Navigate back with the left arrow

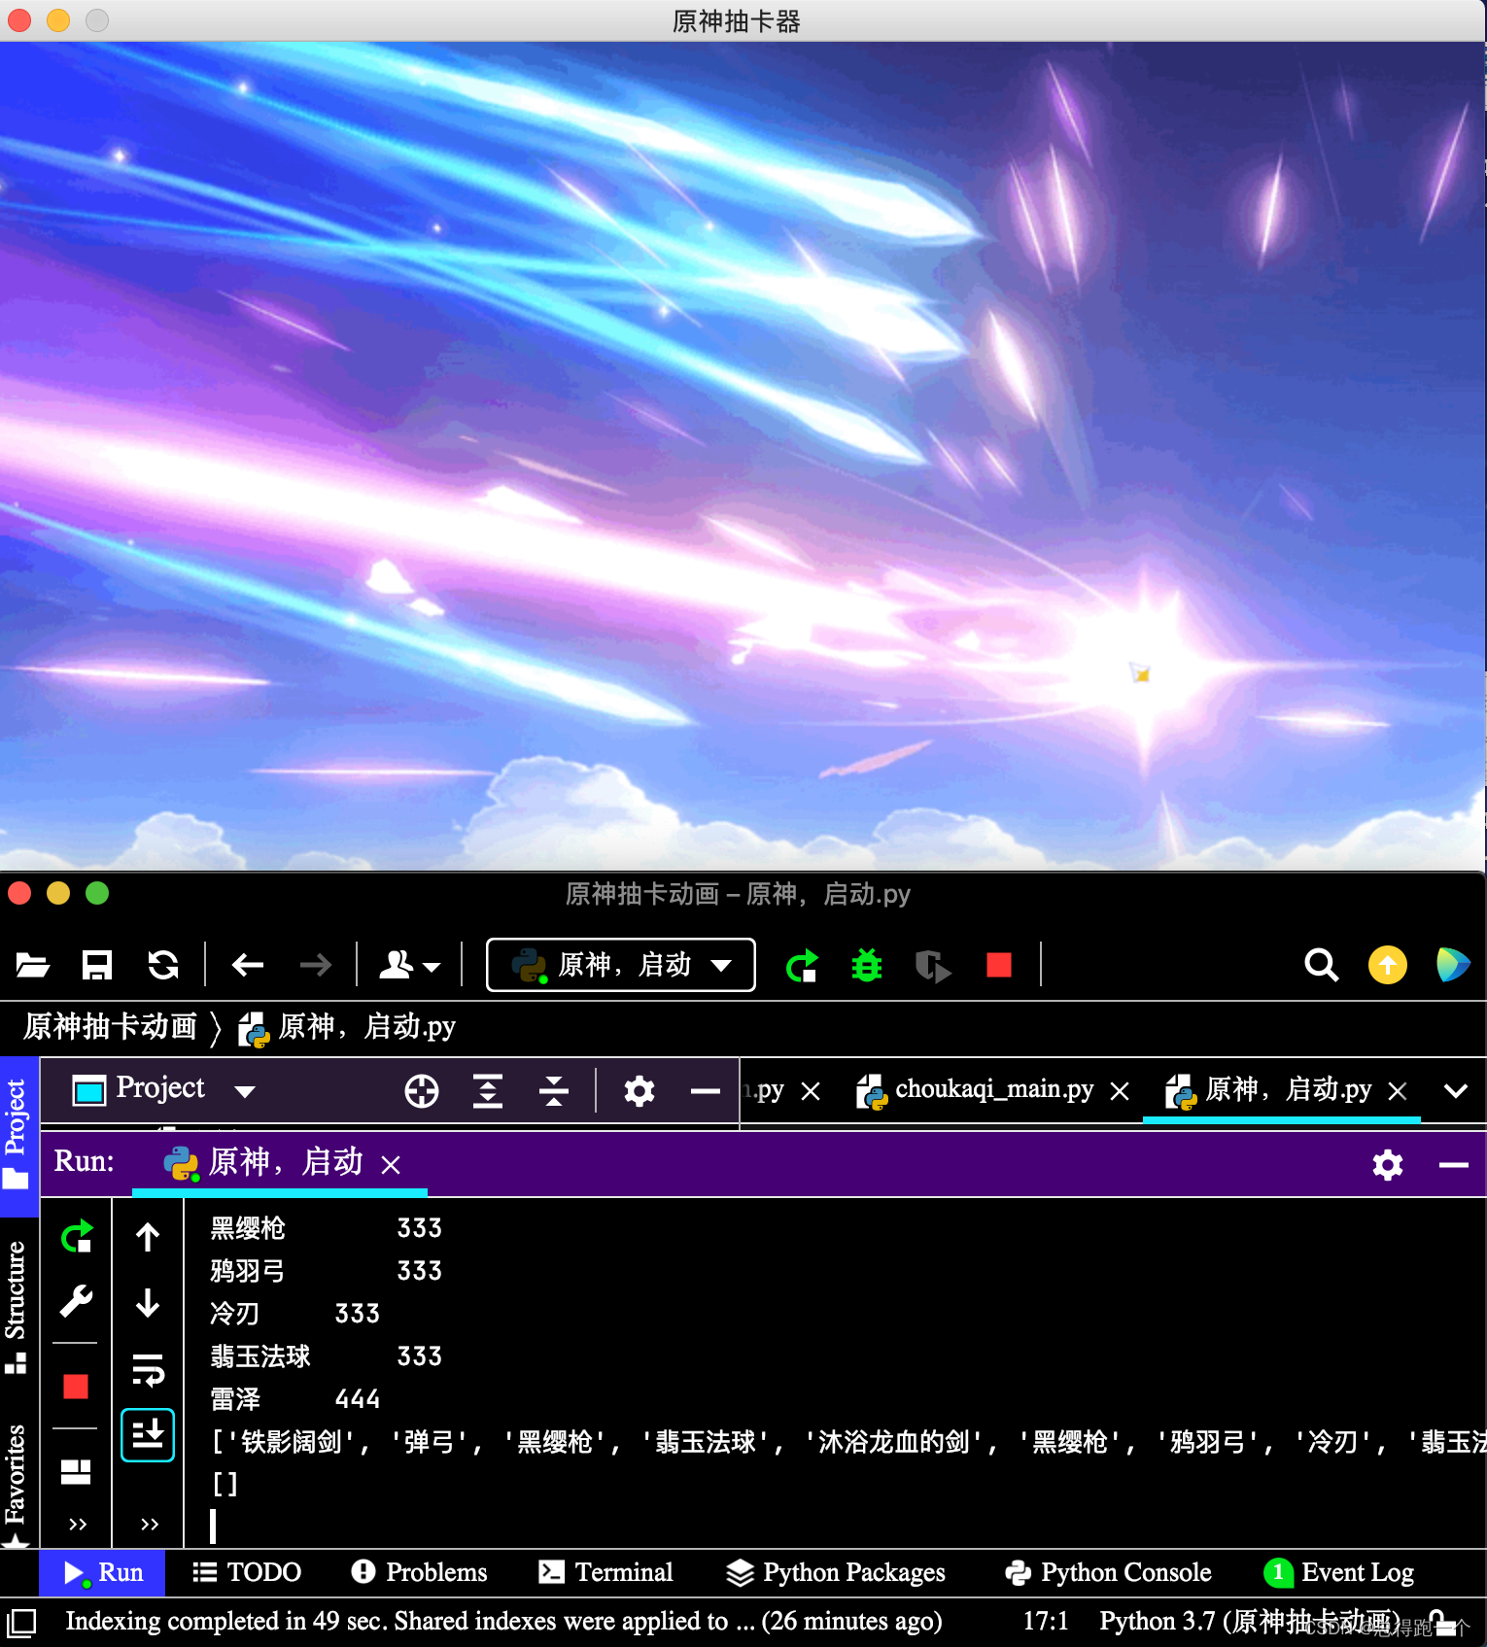[x=248, y=965]
